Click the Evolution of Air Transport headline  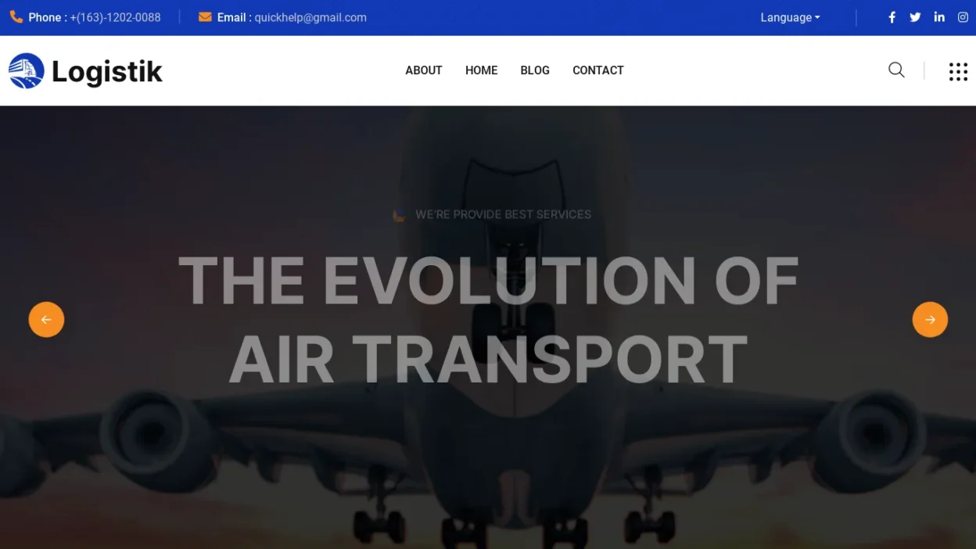pyautogui.click(x=488, y=319)
